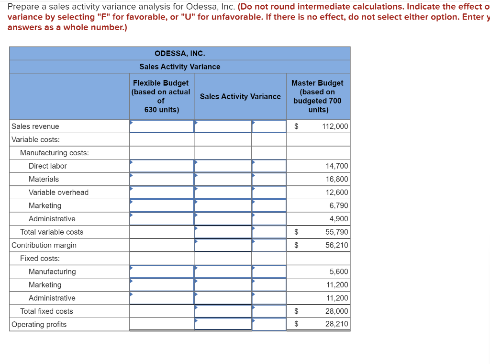The image size is (490, 364).
Task: Click the 16,800 Materials master value
Action: point(337,179)
